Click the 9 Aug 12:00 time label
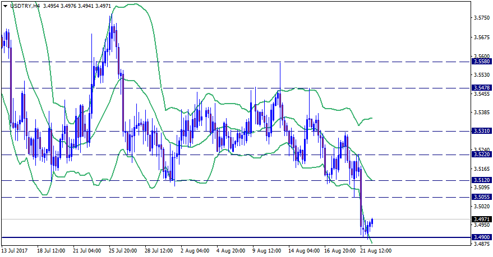The image size is (493, 257). 267,251
